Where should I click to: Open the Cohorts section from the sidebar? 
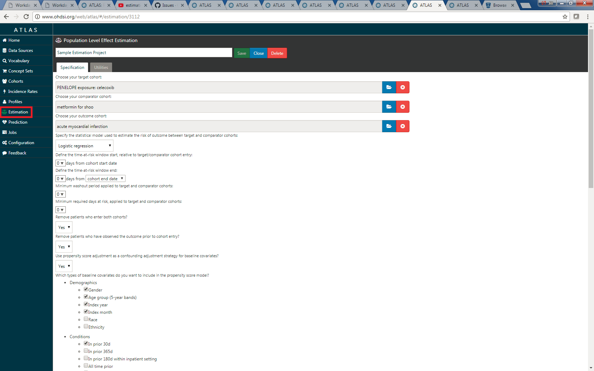16,81
